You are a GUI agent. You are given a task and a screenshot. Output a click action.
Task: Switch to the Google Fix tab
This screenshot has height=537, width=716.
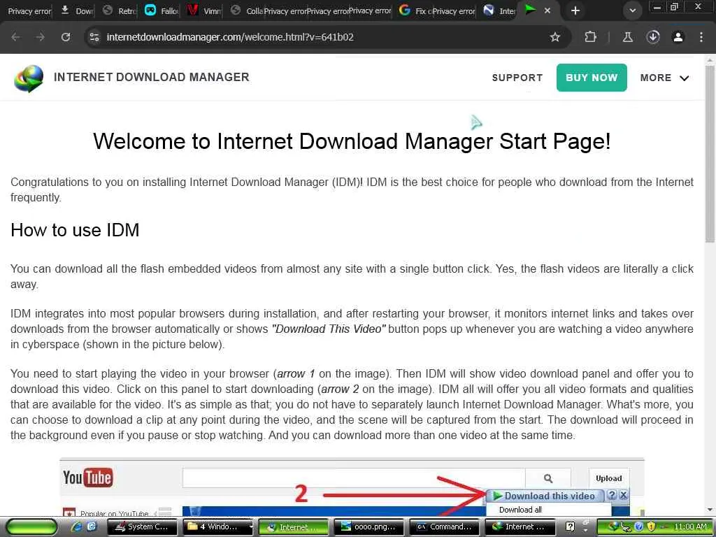pos(415,10)
